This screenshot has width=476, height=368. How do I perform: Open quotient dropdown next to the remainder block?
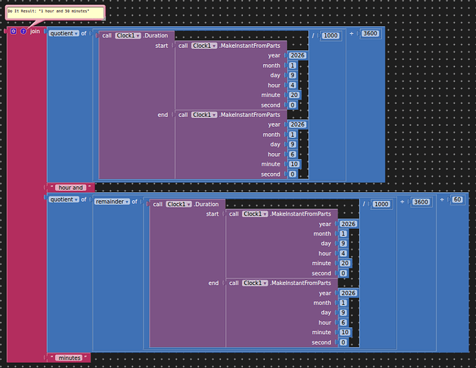coord(64,199)
